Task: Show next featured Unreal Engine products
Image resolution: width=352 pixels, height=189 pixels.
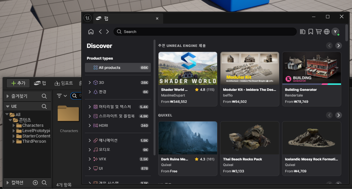Action: [339, 46]
